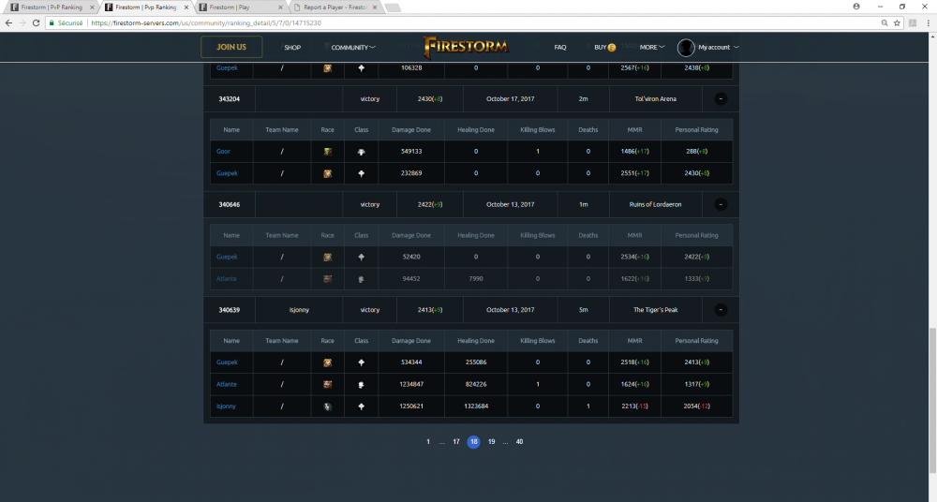Go back with the browser back arrow
The height and width of the screenshot is (502, 937).
click(x=8, y=22)
